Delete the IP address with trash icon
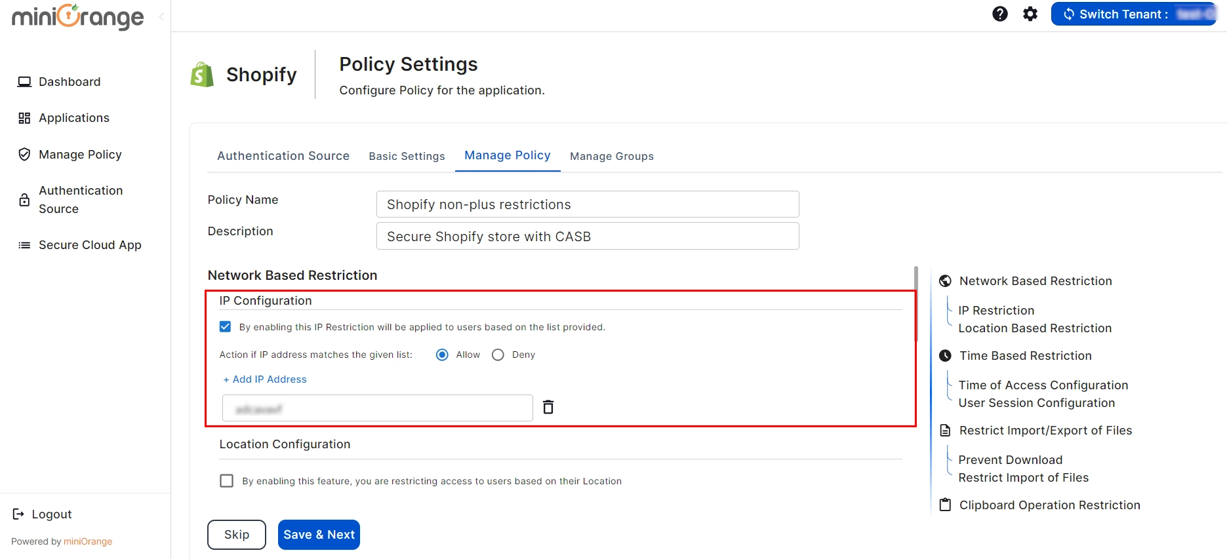This screenshot has width=1227, height=559. [548, 408]
